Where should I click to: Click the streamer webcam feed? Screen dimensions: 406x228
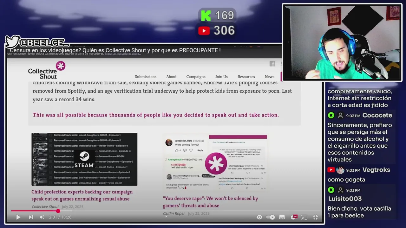(x=342, y=42)
